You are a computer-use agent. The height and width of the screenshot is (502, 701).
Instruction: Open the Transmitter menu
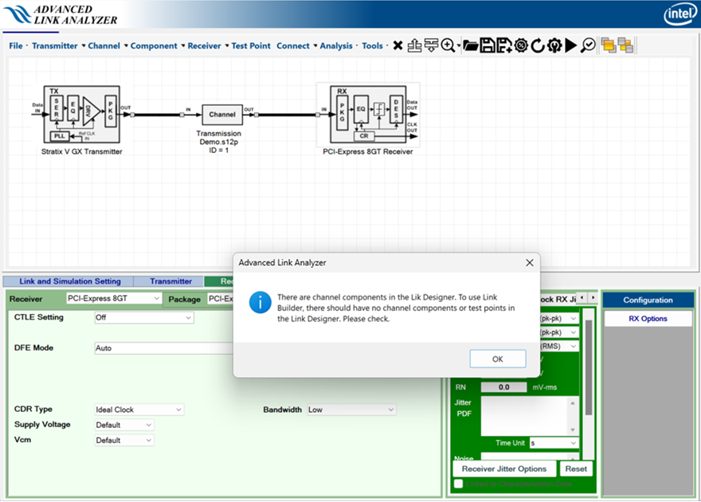pos(55,46)
